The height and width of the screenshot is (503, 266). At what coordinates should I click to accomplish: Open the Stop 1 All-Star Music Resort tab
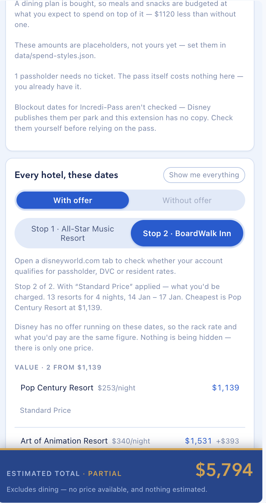tap(73, 233)
